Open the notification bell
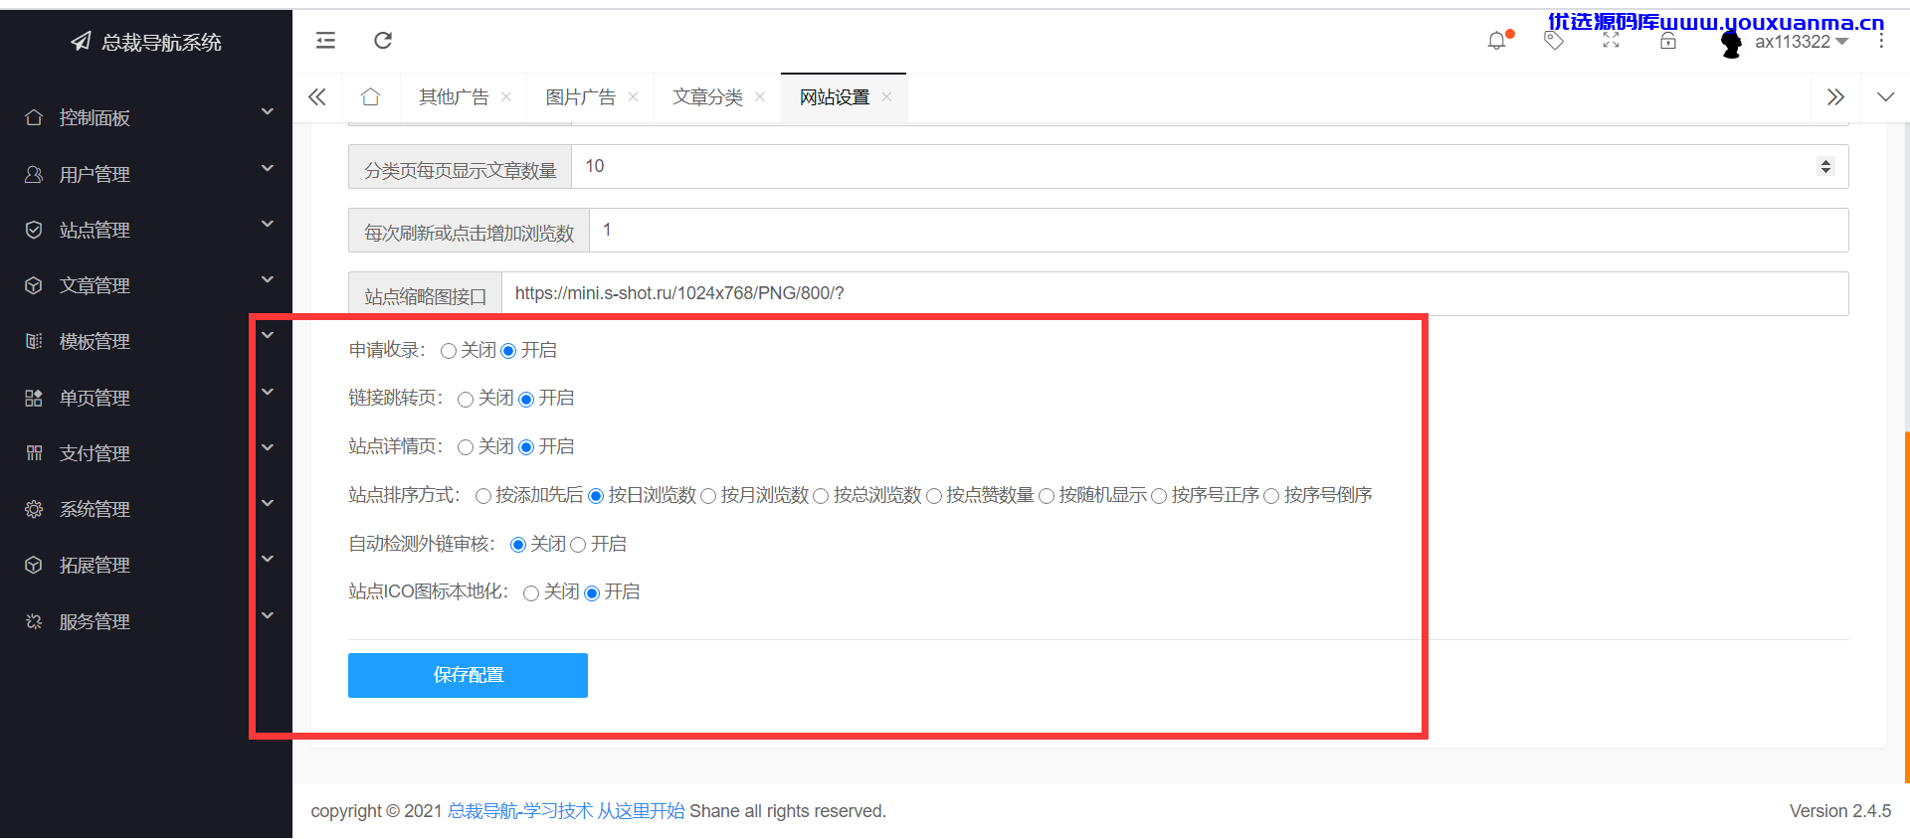This screenshot has width=1910, height=839. tap(1497, 41)
